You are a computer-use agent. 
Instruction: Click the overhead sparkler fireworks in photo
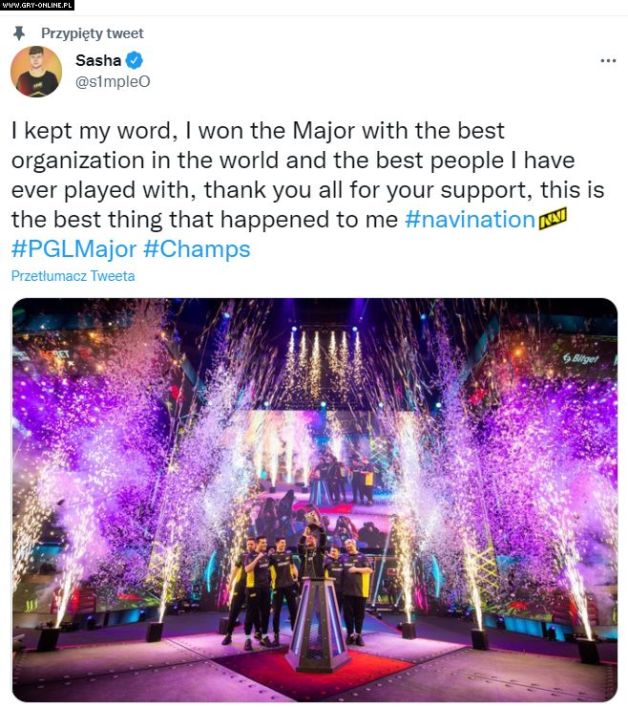(x=324, y=358)
